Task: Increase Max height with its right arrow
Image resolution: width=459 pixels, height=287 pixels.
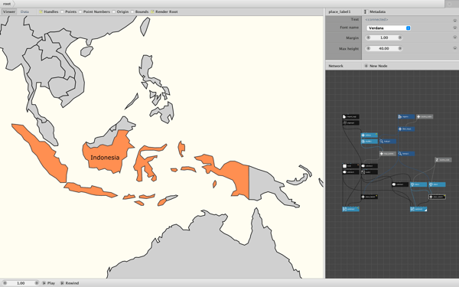Action: click(400, 48)
